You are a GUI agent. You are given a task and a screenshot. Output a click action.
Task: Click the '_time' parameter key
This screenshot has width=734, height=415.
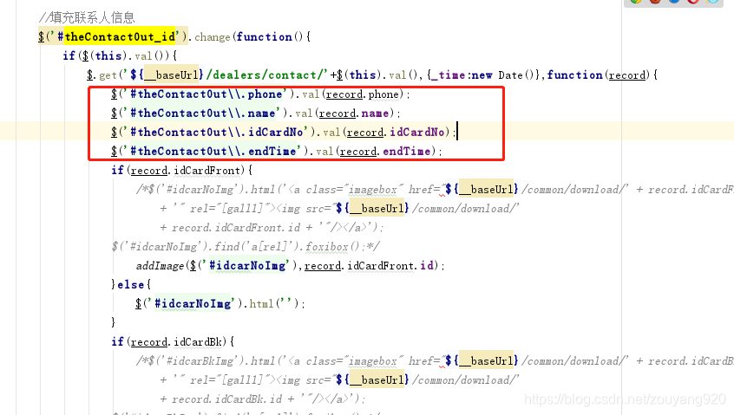point(448,75)
